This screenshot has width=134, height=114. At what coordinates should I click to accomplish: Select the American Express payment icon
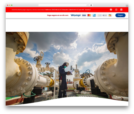tap(94, 15)
